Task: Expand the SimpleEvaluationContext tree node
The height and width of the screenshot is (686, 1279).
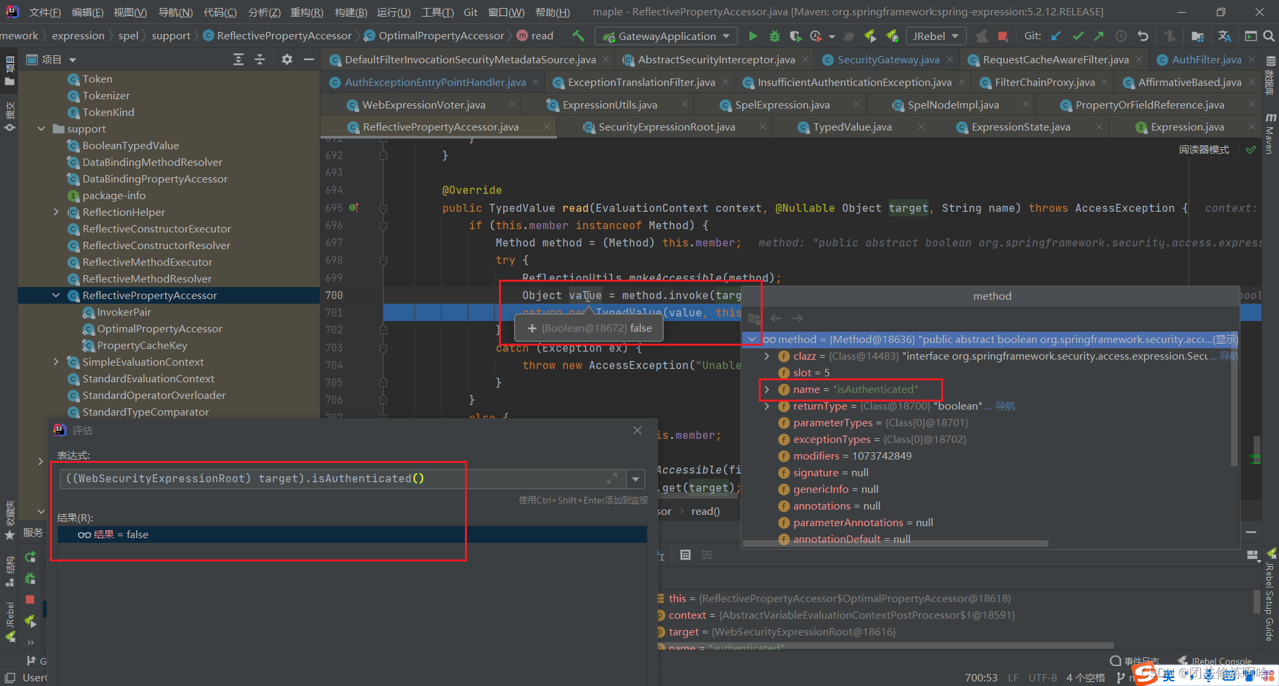Action: coord(56,362)
